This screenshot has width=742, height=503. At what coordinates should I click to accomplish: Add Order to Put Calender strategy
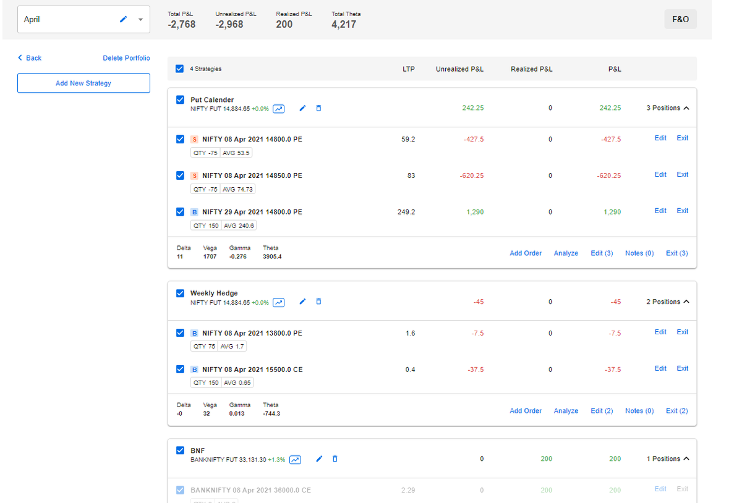point(526,253)
